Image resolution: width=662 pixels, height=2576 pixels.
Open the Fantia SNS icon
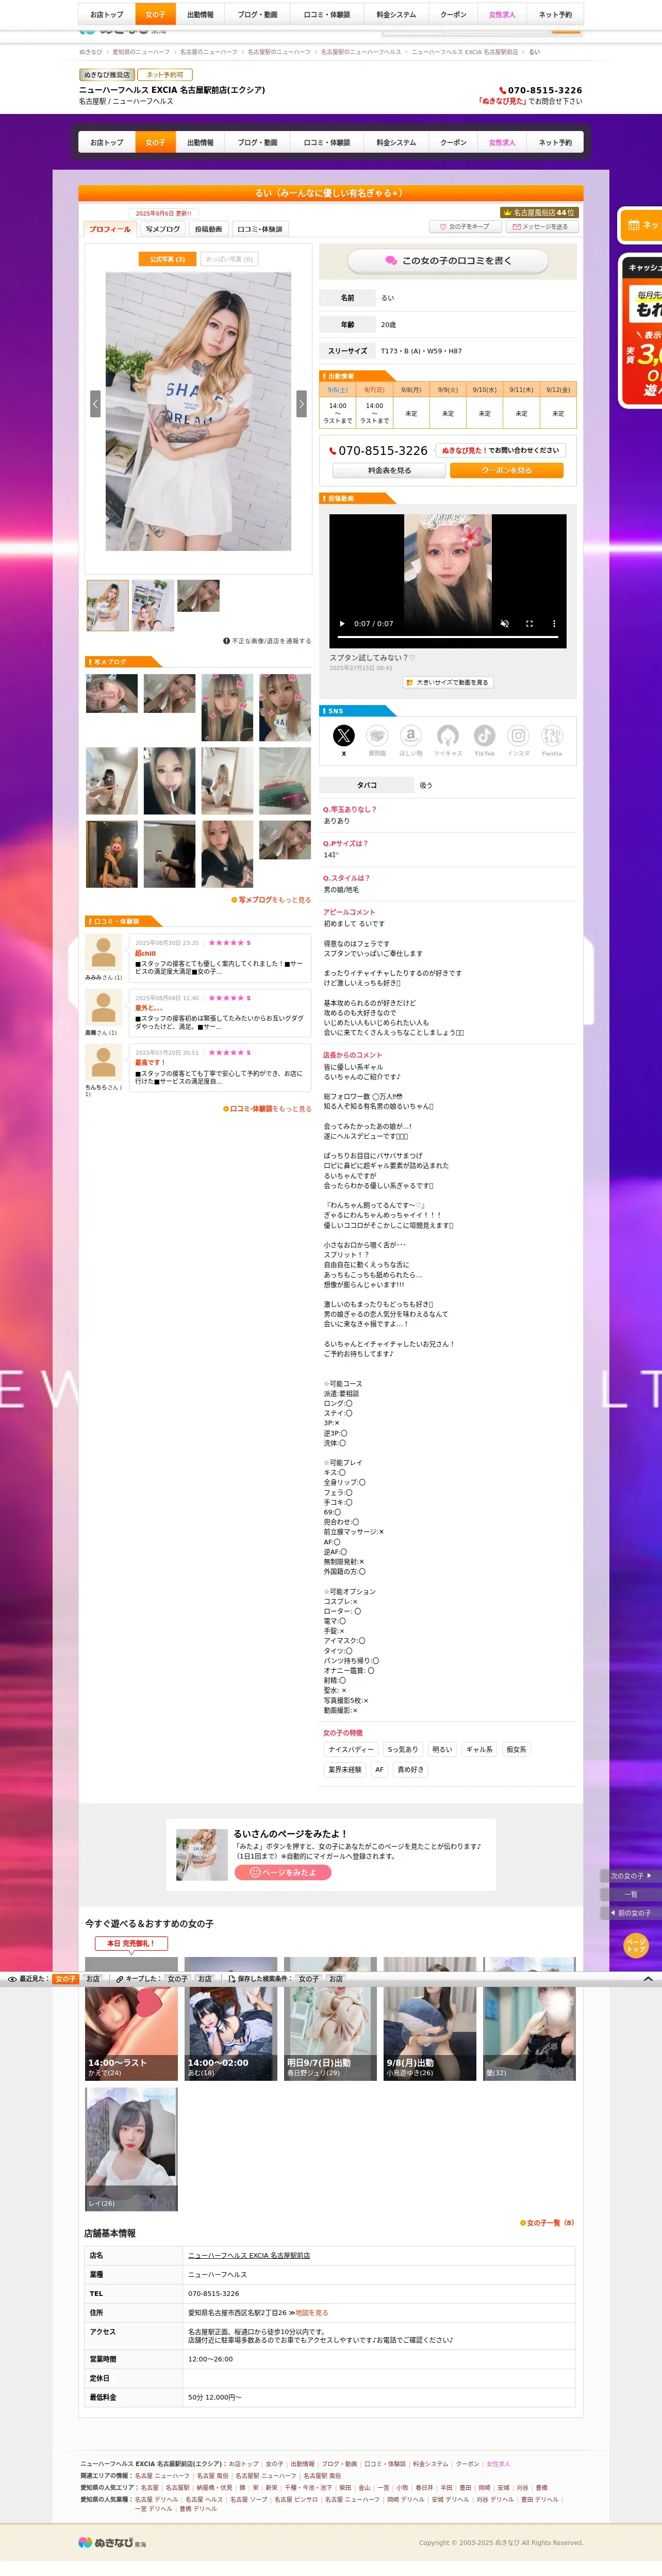click(552, 736)
